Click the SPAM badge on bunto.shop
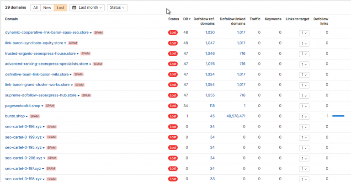This screenshot has width=351, height=182. [x=34, y=116]
